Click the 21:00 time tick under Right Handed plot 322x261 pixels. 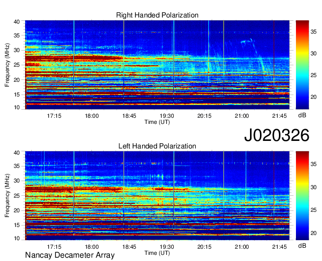[x=241, y=116]
